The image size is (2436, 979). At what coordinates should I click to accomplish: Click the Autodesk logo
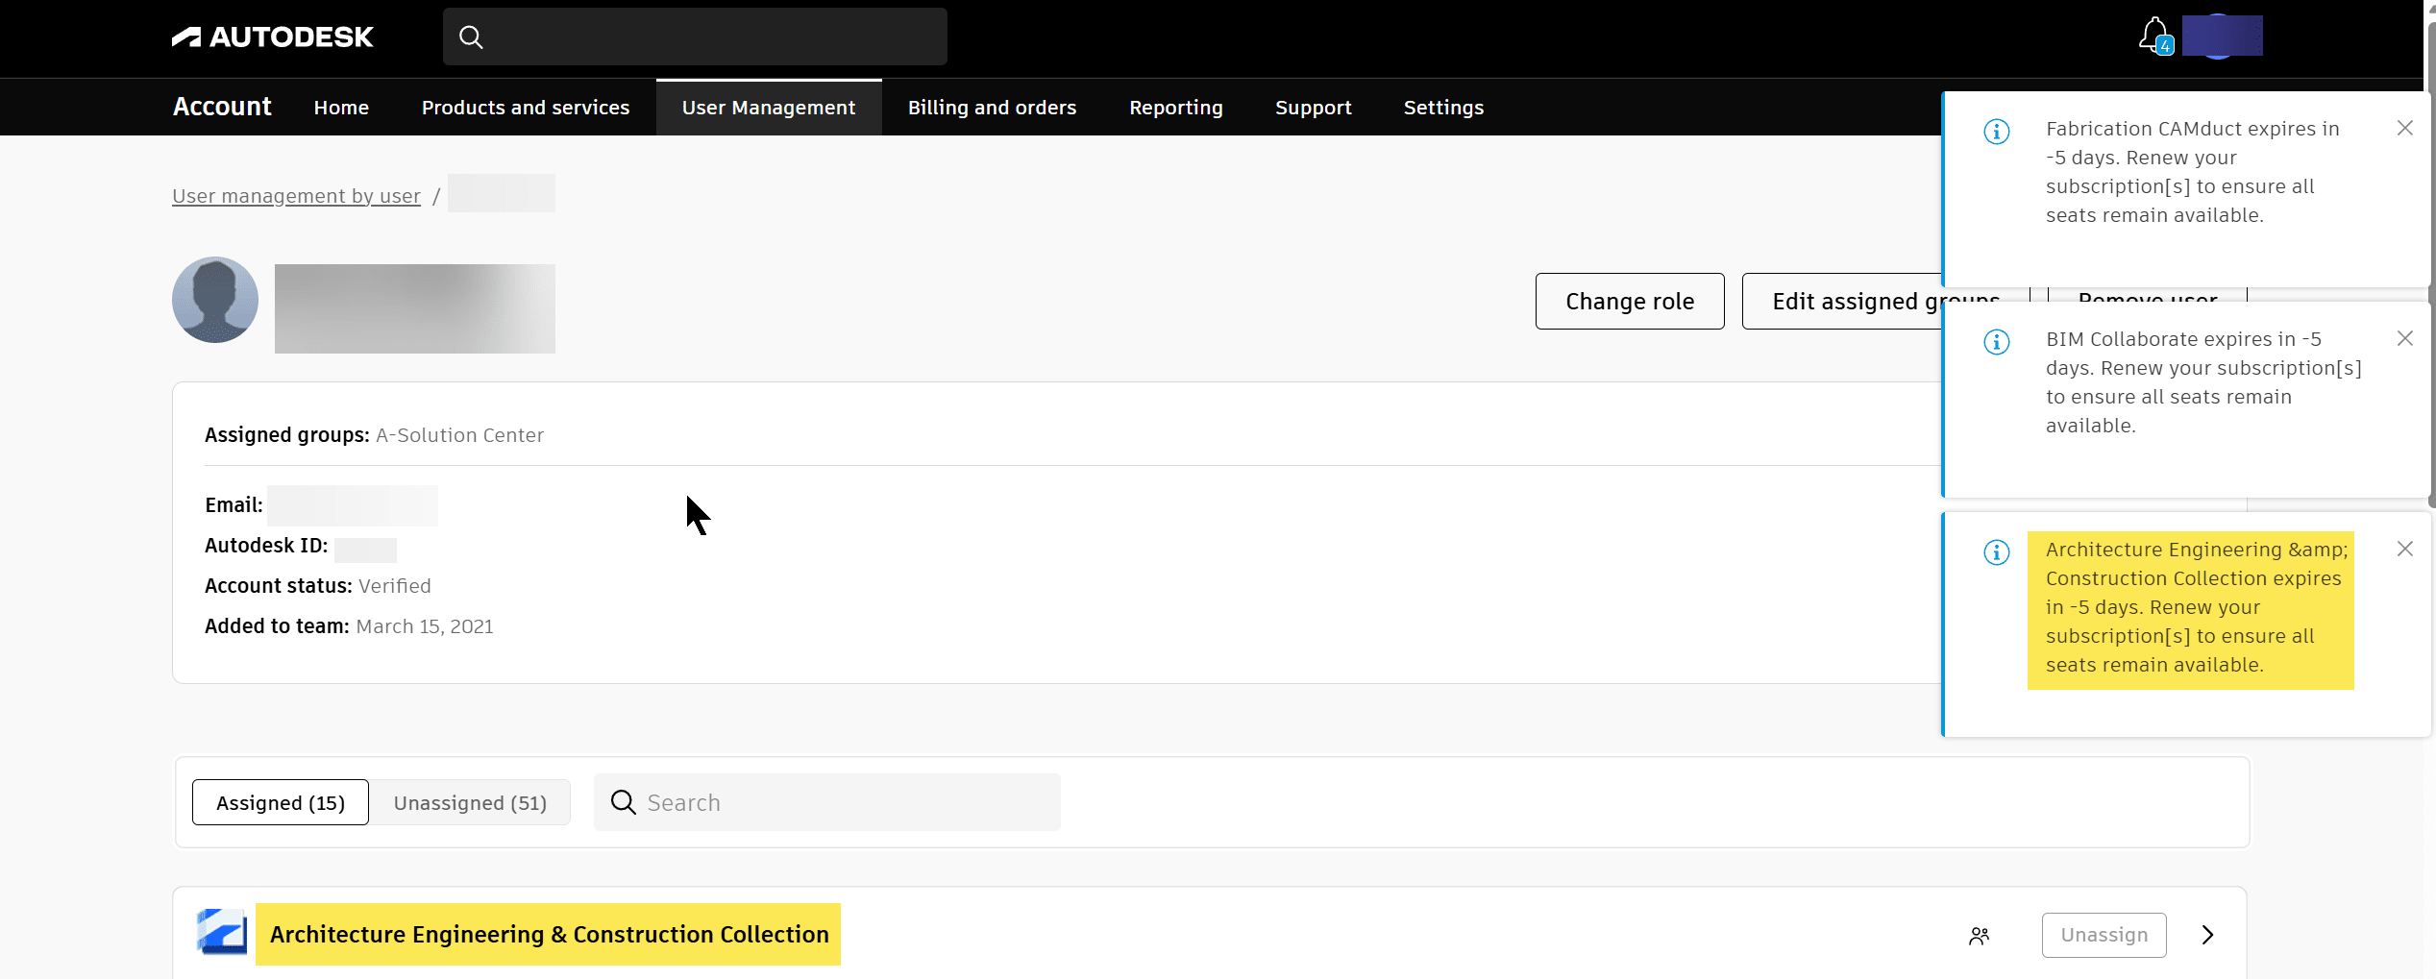pos(272,37)
